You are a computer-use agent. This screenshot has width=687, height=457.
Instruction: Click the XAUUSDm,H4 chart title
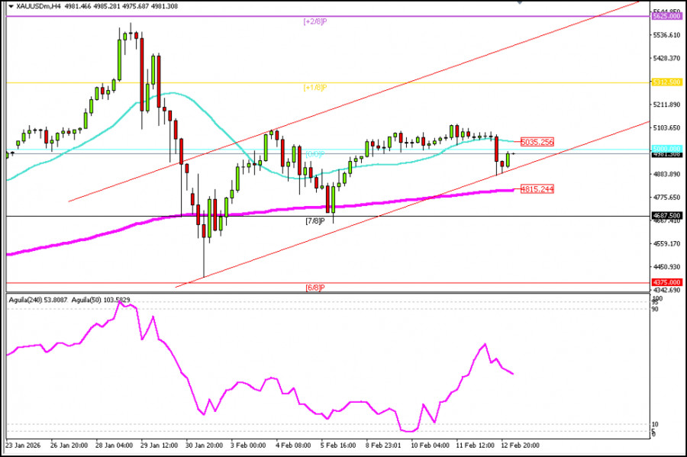[x=39, y=7]
